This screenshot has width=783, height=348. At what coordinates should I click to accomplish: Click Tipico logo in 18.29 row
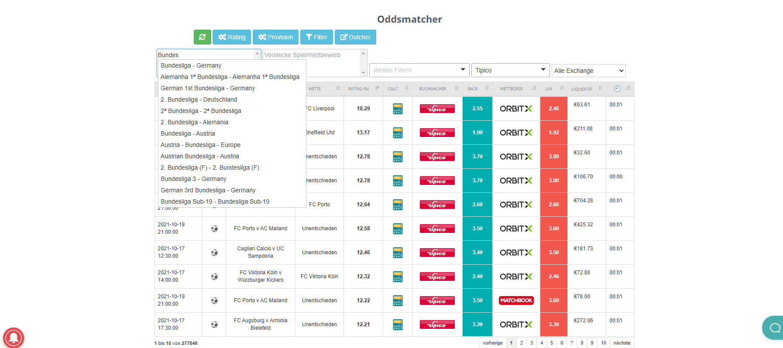[437, 109]
